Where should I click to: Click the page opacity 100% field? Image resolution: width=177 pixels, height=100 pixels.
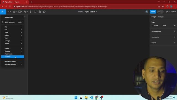tap(164, 26)
